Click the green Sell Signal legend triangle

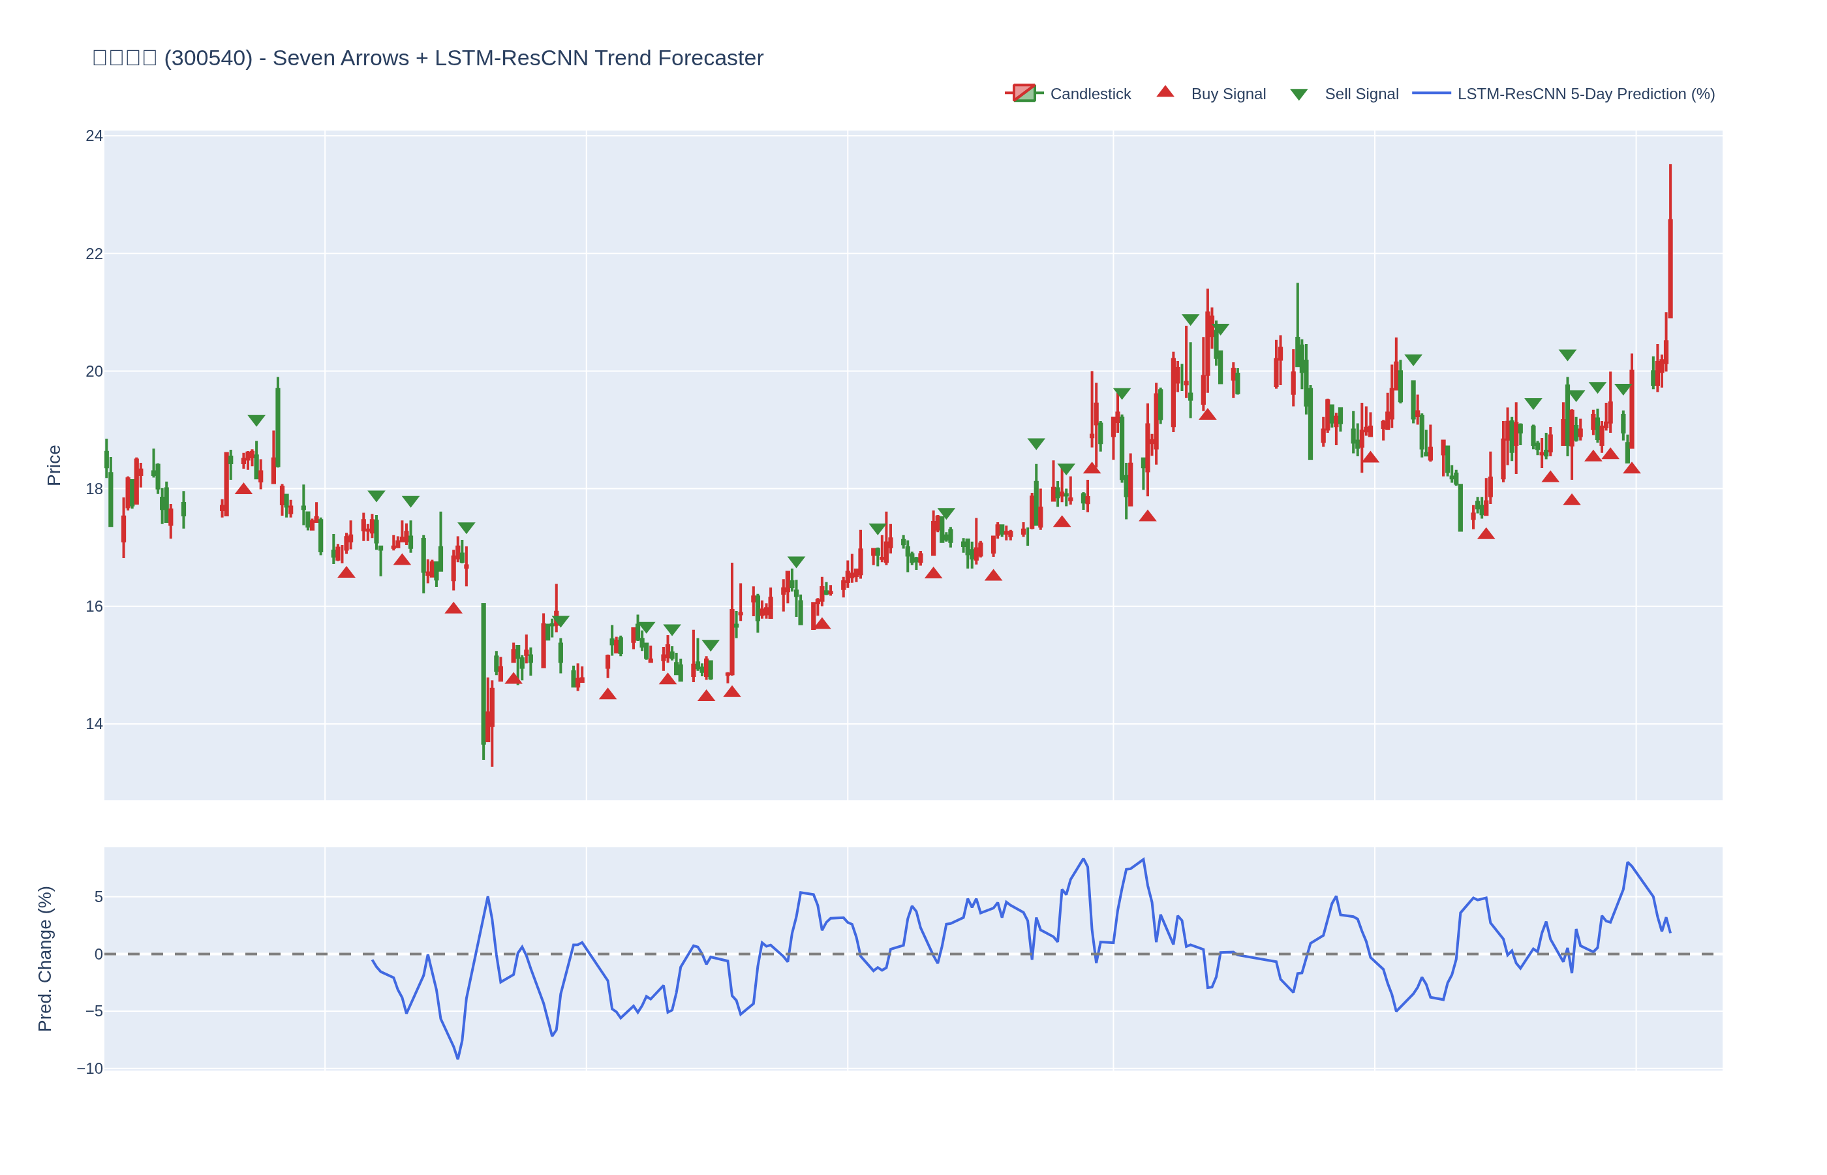1298,95
